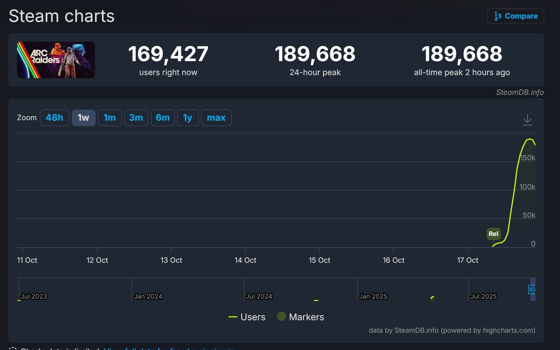Switch zoom to 1m
The width and height of the screenshot is (560, 350).
tap(110, 118)
